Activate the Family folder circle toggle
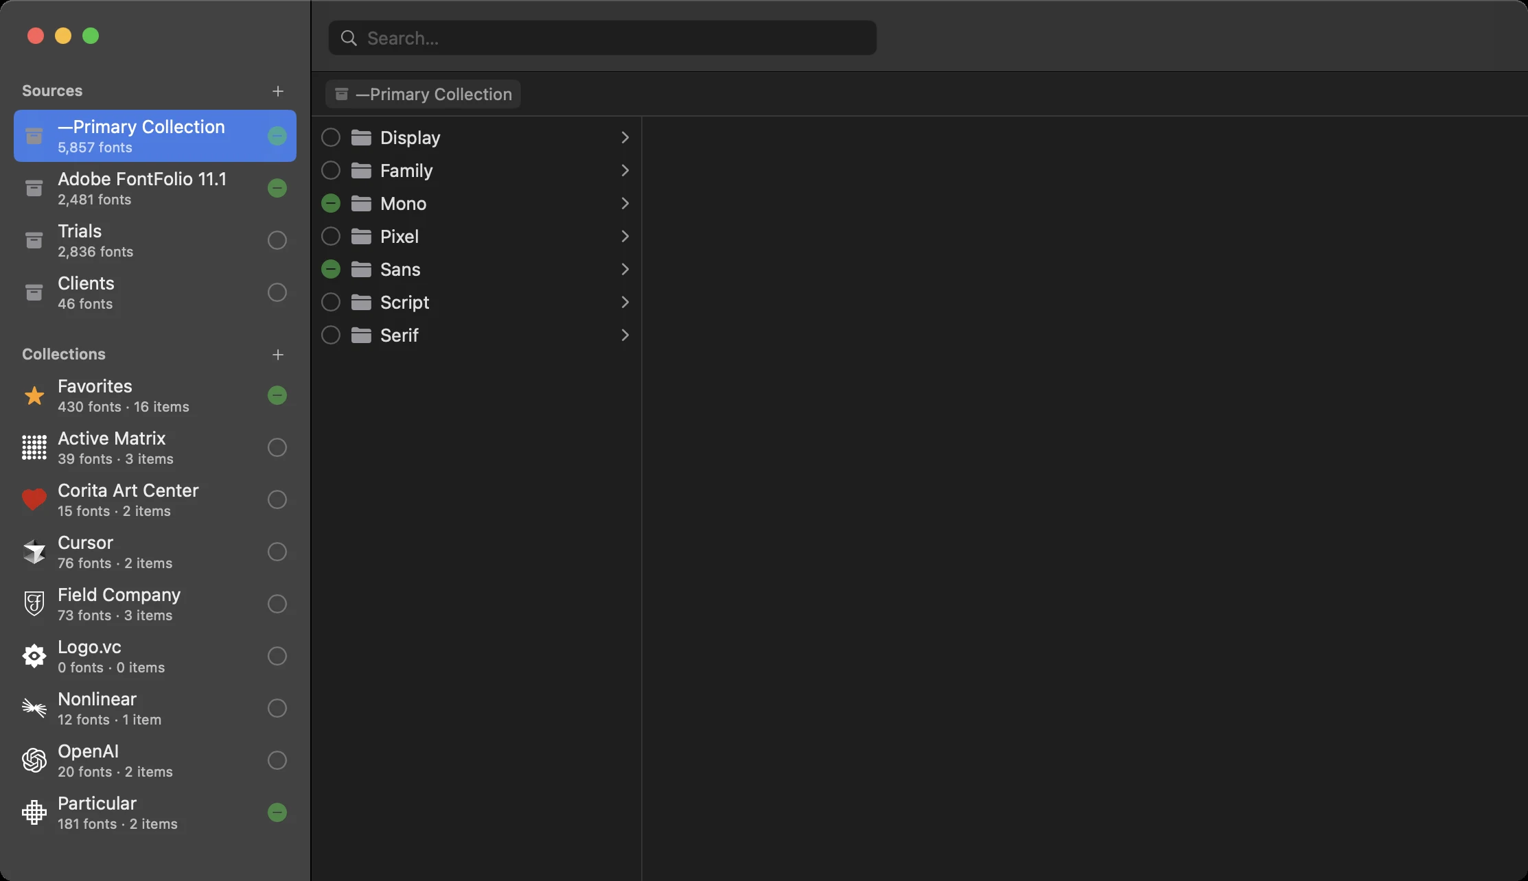The width and height of the screenshot is (1528, 881). click(x=331, y=170)
